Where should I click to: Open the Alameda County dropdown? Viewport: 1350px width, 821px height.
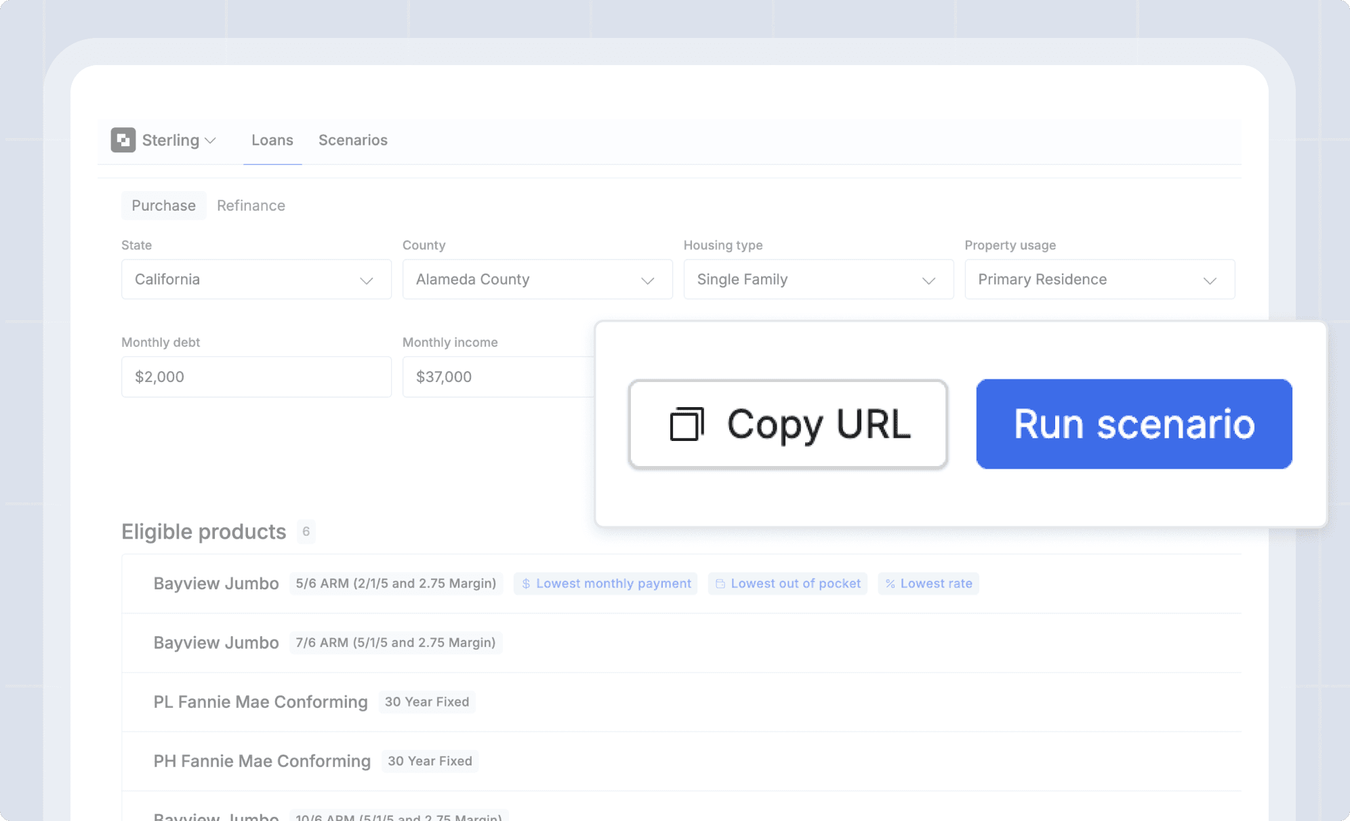coord(537,280)
